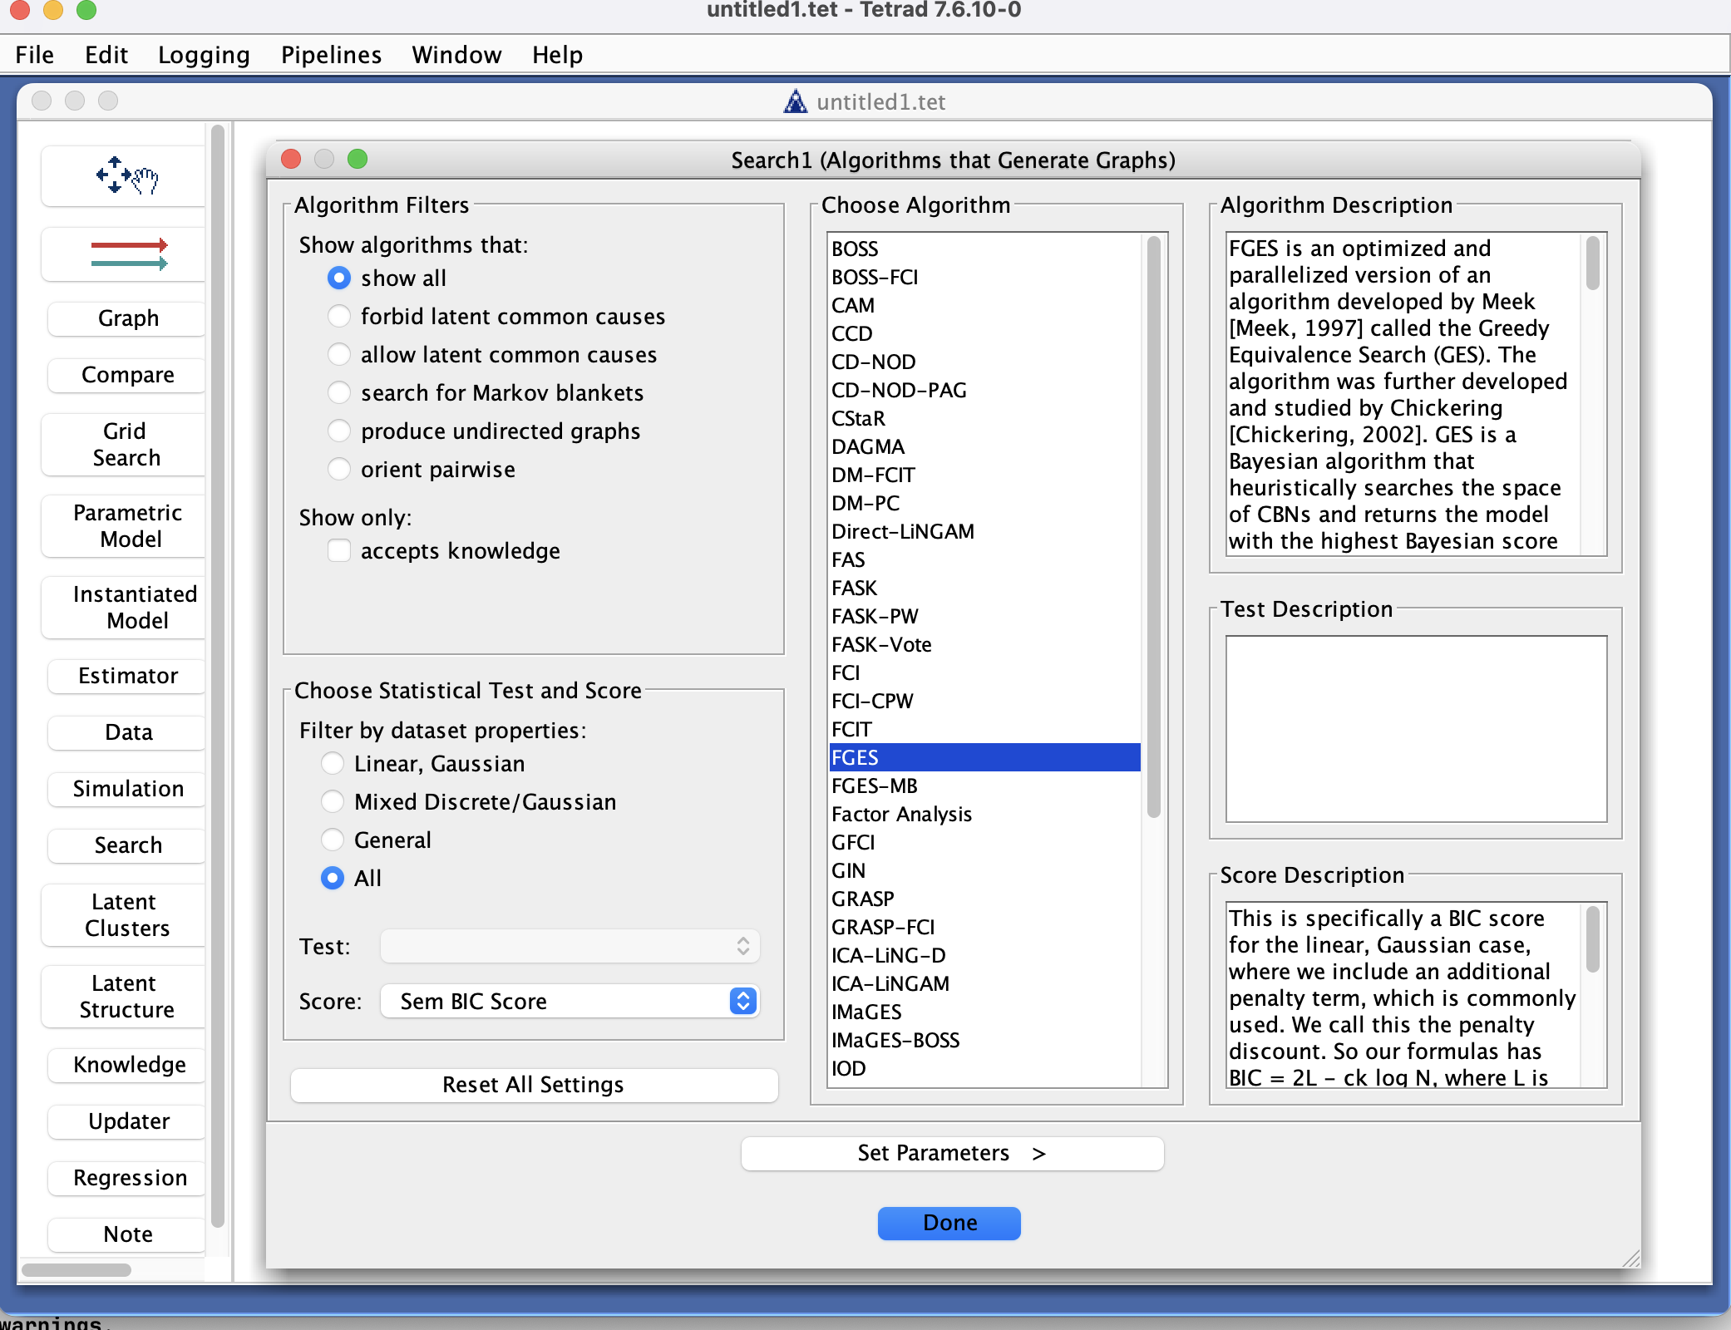Open the Score dropdown showing Sem BIC Score
The width and height of the screenshot is (1731, 1330).
click(x=570, y=1001)
